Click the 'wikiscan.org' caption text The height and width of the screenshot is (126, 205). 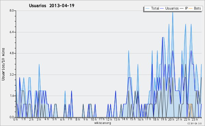(102, 123)
